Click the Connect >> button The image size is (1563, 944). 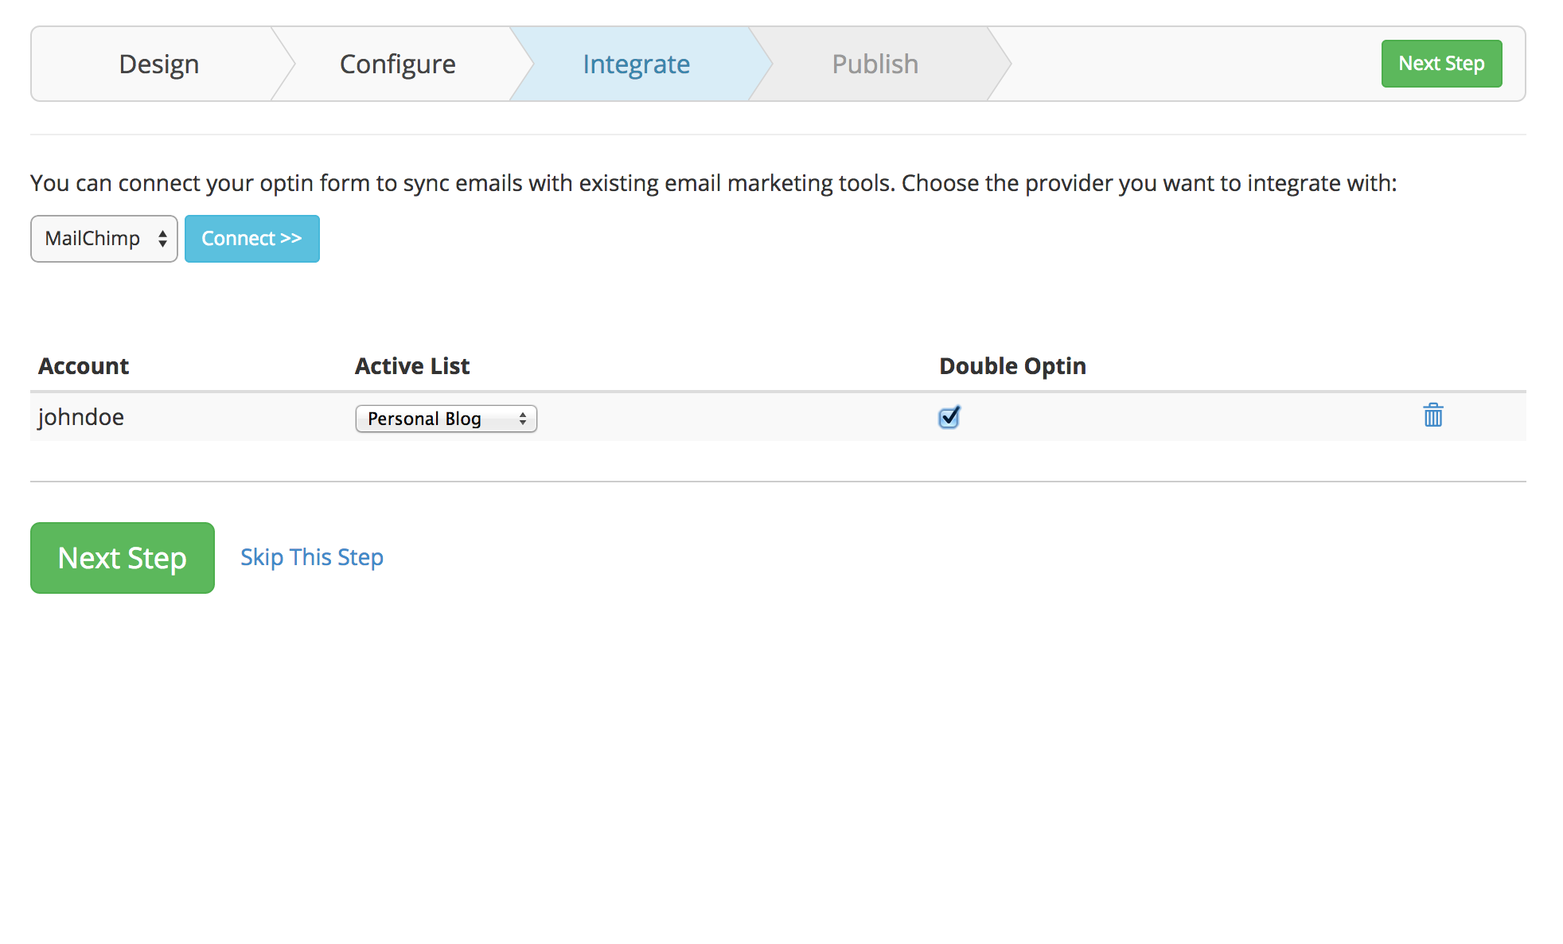pyautogui.click(x=251, y=239)
